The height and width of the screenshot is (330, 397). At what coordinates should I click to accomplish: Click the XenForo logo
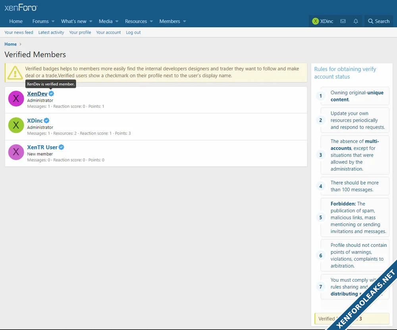tap(21, 8)
